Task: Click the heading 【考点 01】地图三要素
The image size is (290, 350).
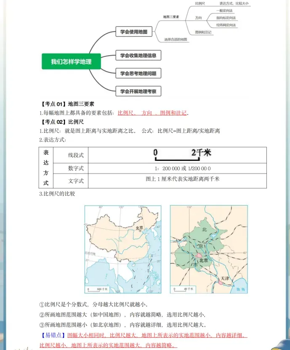Action: pyautogui.click(x=67, y=104)
